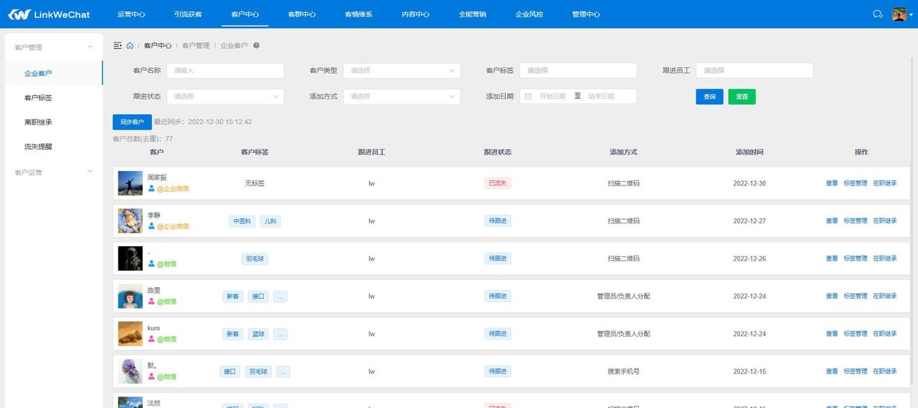Viewport: 918px width, 408px height.
Task: Open the 客户类型 dropdown
Action: tap(402, 70)
